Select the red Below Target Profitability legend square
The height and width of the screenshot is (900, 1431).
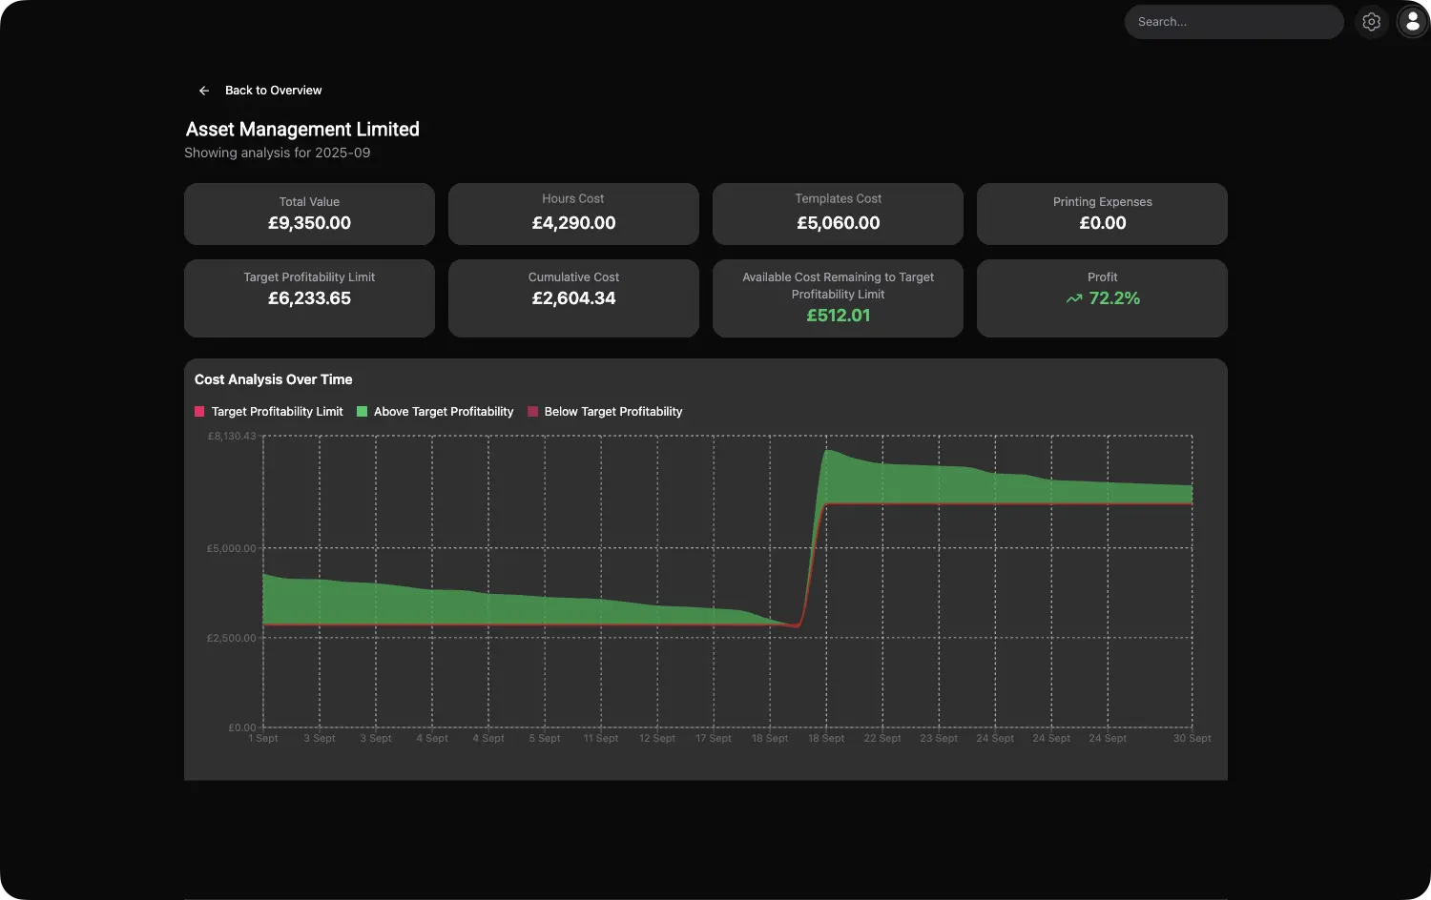pyautogui.click(x=532, y=411)
